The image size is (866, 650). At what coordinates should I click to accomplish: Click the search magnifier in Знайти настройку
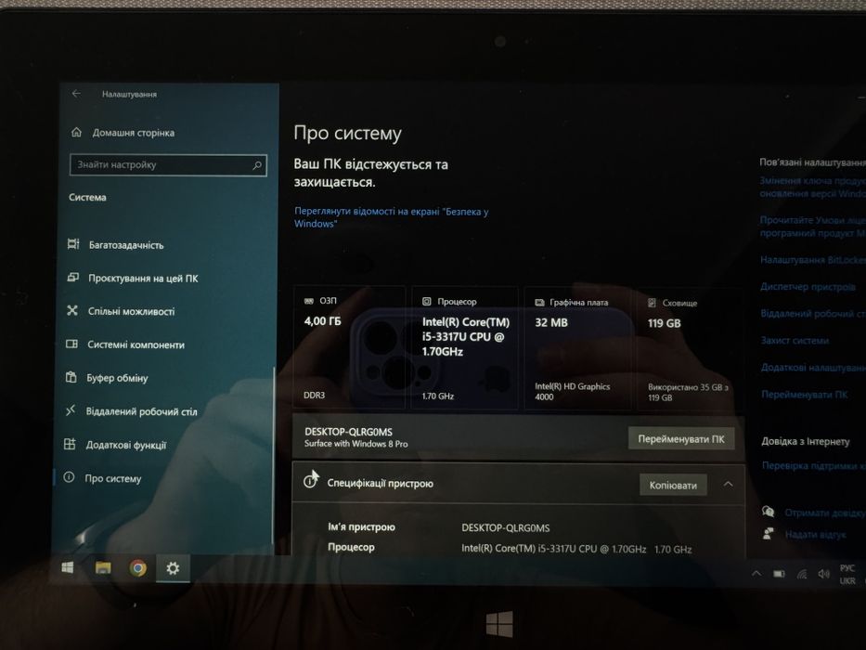tap(257, 165)
